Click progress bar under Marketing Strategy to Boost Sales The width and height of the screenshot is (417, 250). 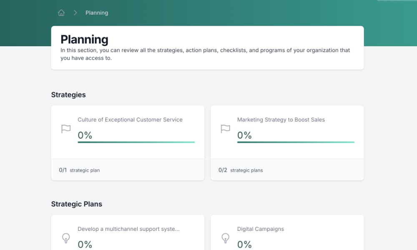coord(296,142)
